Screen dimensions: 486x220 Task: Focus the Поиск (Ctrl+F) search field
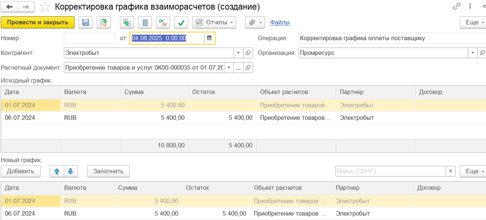tap(390, 171)
